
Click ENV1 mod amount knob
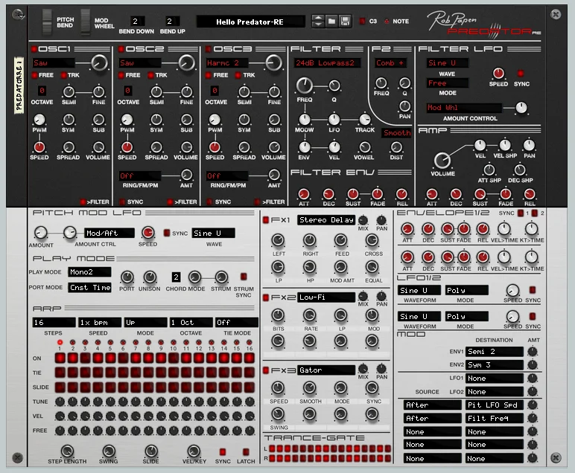[x=532, y=352]
